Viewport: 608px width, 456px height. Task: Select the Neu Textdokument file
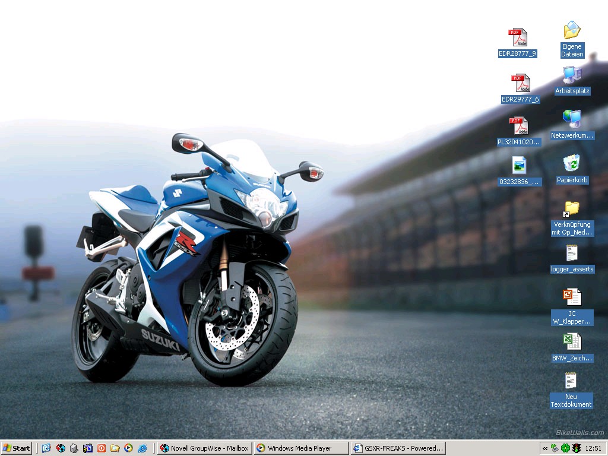click(571, 381)
